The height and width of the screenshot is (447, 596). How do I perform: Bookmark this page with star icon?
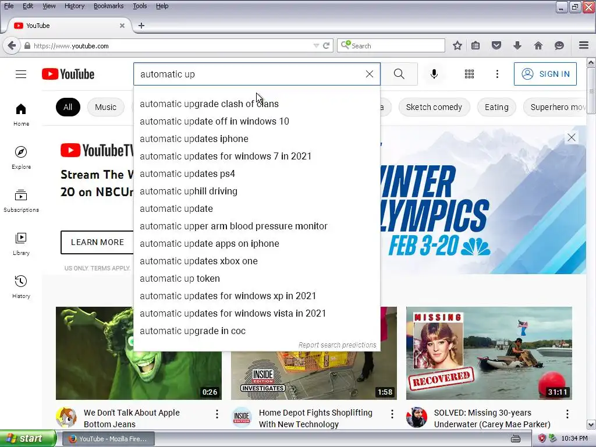(457, 45)
